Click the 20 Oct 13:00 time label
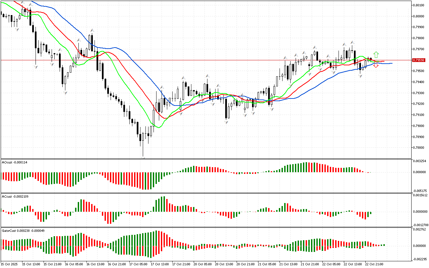This screenshot has height=268, width=429. pos(225,264)
